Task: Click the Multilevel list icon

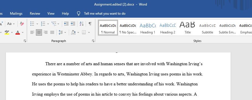Action: click(x=54, y=24)
